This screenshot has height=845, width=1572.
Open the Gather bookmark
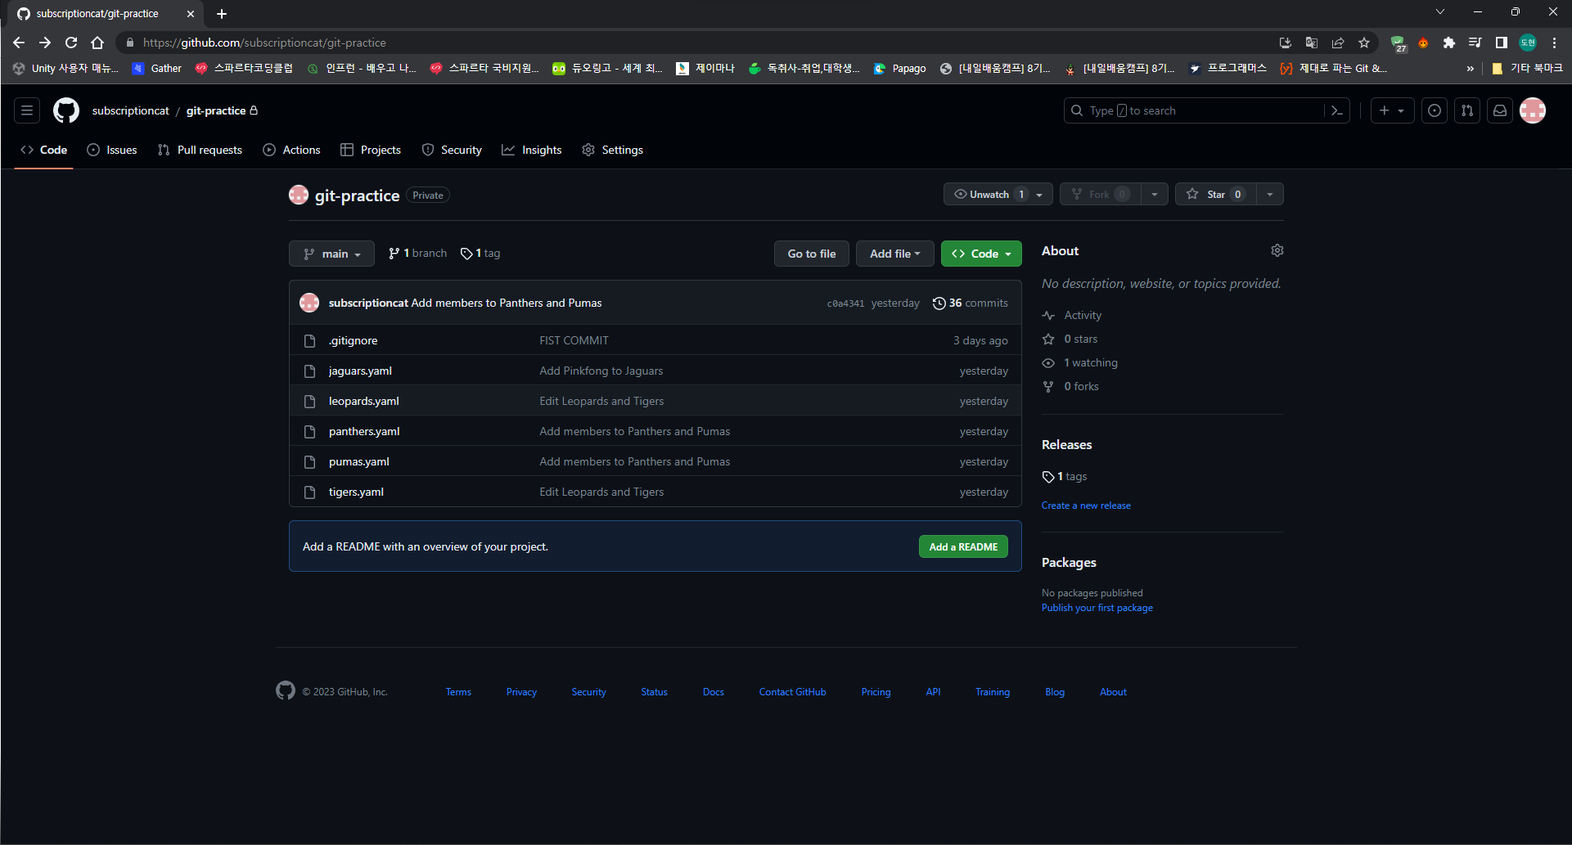157,69
